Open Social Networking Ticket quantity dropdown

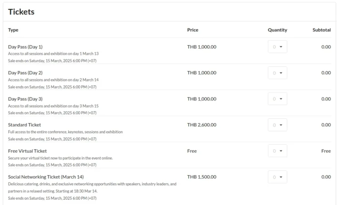pyautogui.click(x=277, y=177)
